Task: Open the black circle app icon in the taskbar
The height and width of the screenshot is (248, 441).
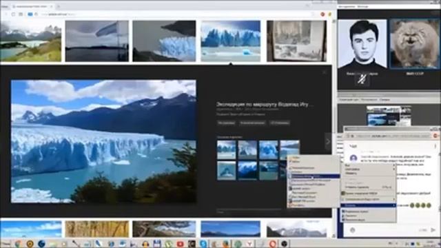Action: tap(284, 244)
